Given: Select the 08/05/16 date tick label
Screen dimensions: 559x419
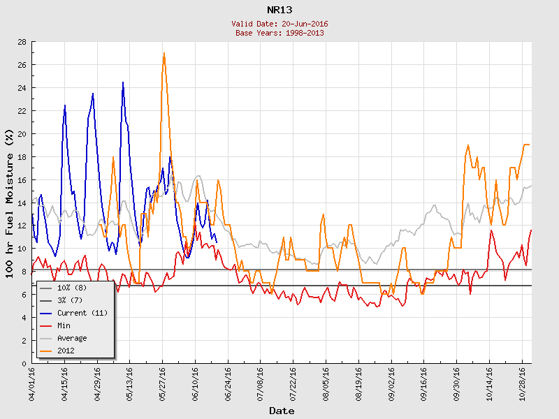Looking at the screenshot, I should [x=326, y=381].
